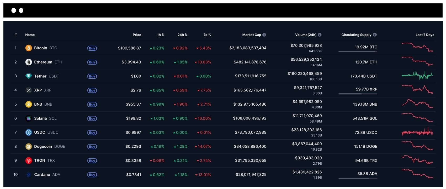
Task: Open the Market Cap info icon
Action: 264,35
